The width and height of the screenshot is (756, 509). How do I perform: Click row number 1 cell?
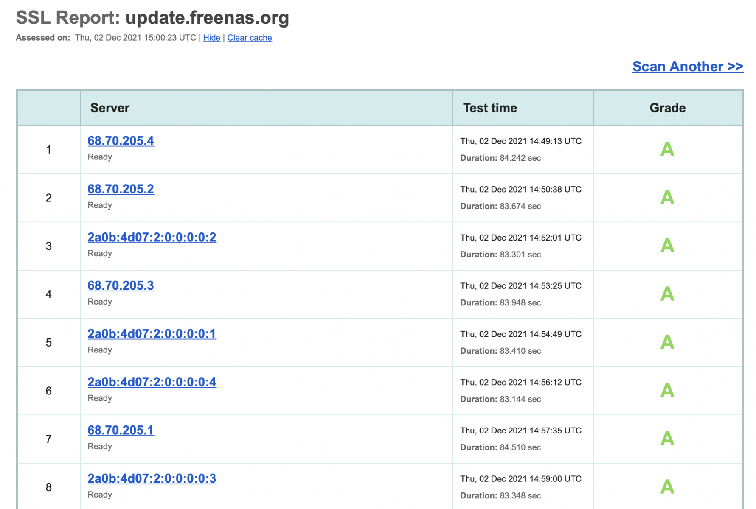(x=49, y=150)
